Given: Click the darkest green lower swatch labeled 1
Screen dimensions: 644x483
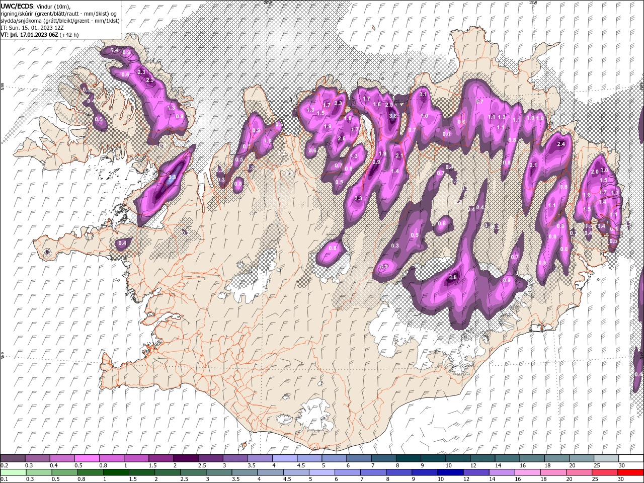Looking at the screenshot, I should point(116,472).
